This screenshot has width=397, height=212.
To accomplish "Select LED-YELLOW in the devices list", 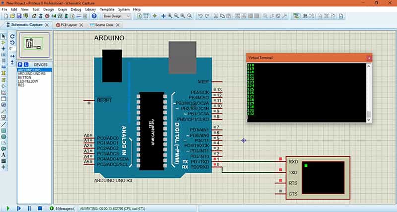I will click(x=28, y=81).
